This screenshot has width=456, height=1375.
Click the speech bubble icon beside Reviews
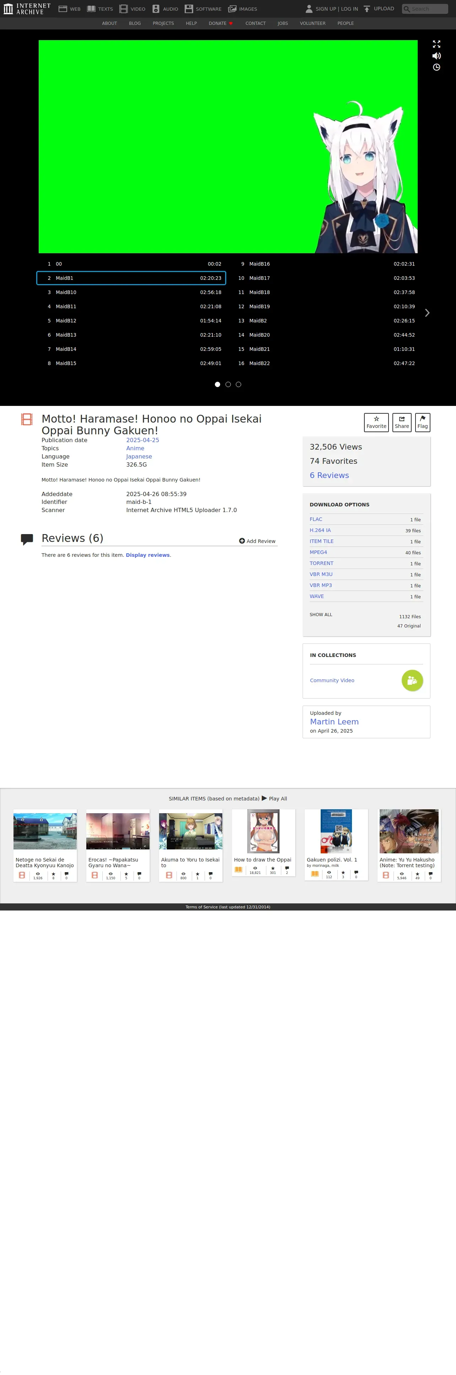27,539
